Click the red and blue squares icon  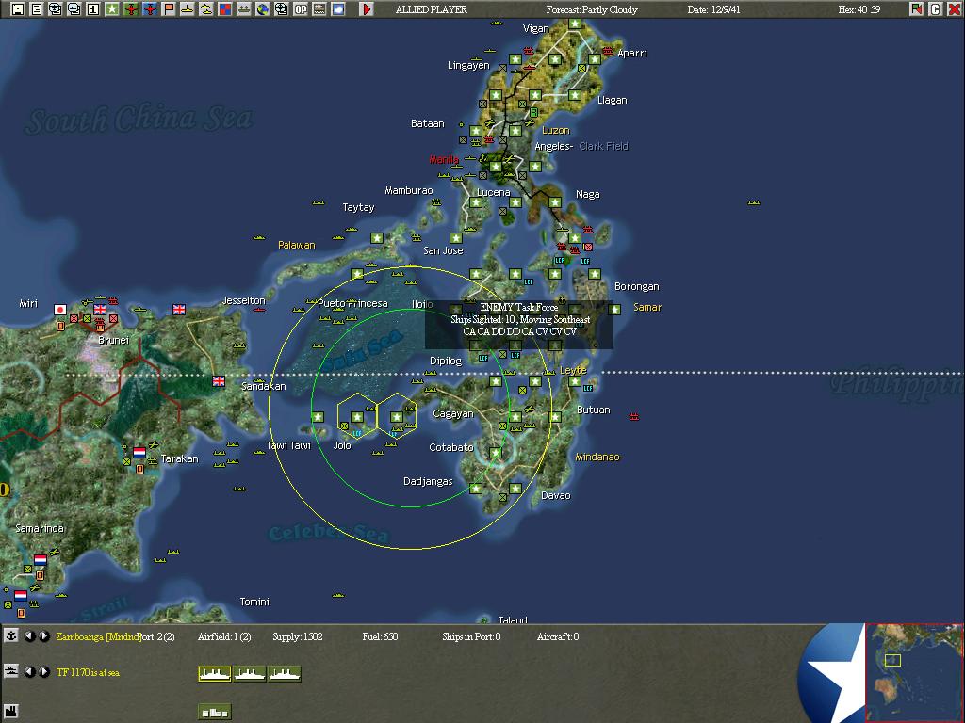click(225, 9)
